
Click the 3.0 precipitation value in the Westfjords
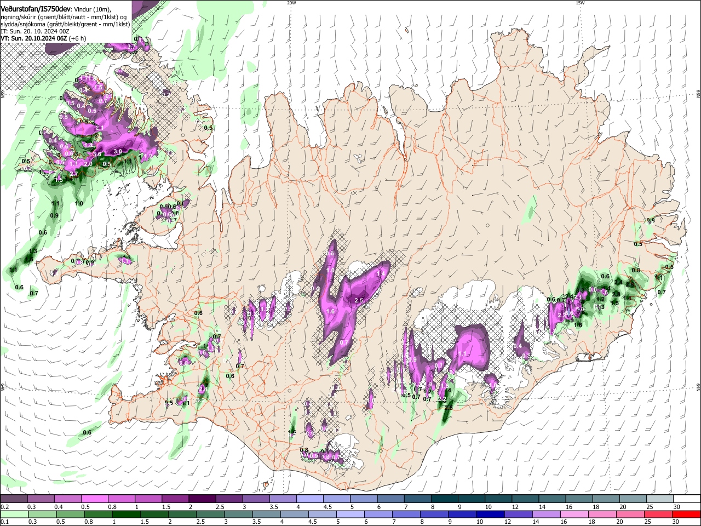(x=117, y=151)
